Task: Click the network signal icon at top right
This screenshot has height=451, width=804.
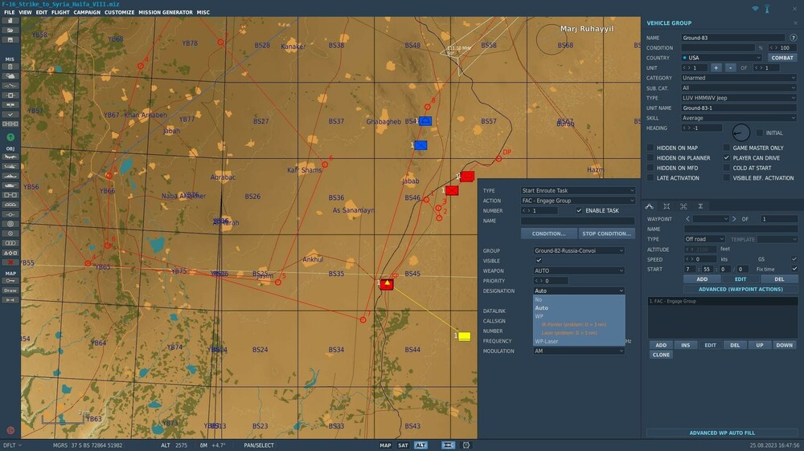Action: [755, 9]
